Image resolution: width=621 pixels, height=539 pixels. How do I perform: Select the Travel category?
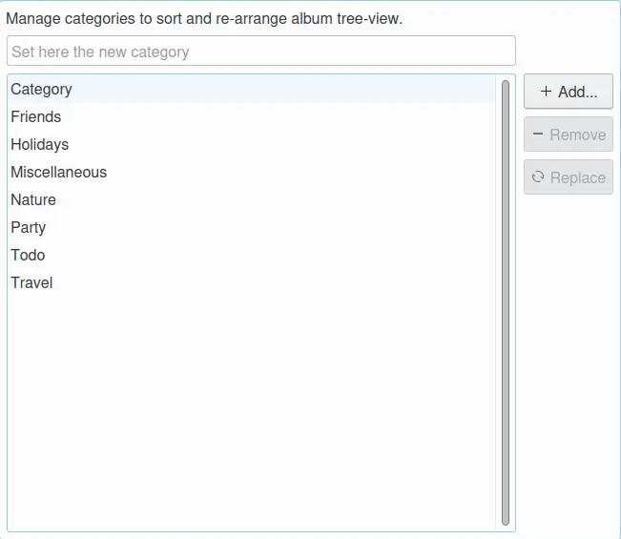point(31,282)
